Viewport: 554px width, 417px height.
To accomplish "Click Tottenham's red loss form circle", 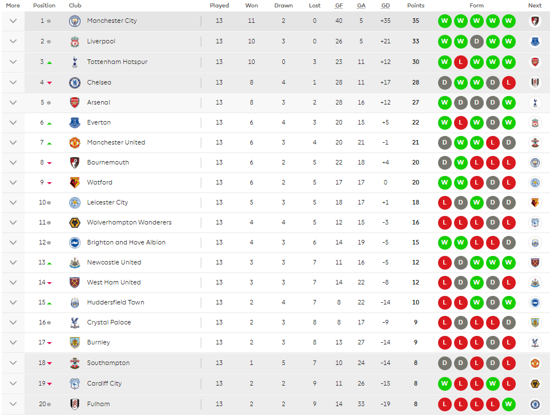I will pos(461,62).
